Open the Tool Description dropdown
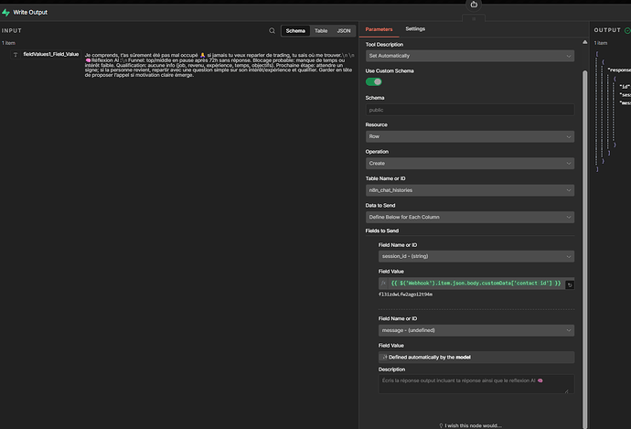 coord(469,55)
